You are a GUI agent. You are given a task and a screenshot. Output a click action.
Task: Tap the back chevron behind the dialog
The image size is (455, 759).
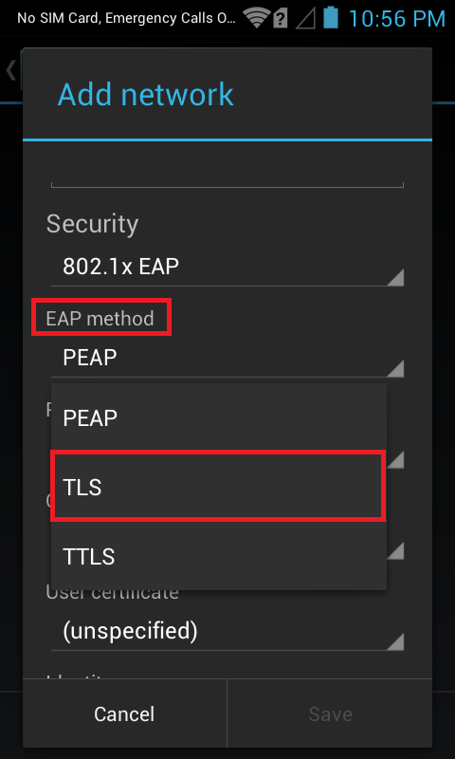point(10,70)
